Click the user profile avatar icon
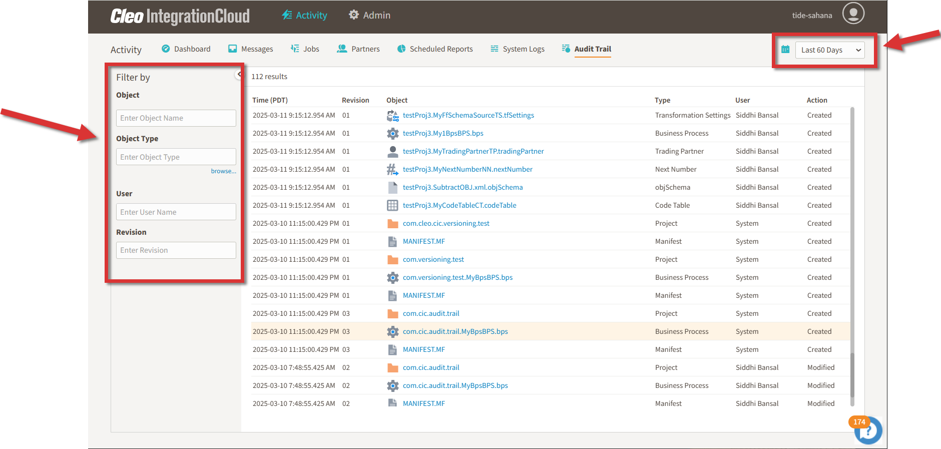The height and width of the screenshot is (449, 941). [x=853, y=14]
